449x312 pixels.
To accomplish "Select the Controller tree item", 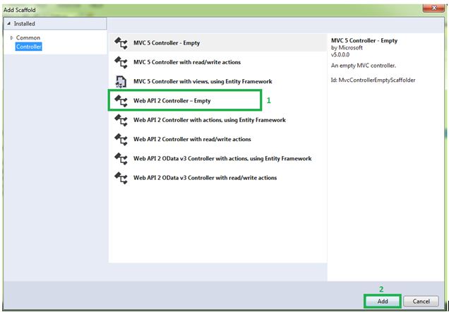I will click(29, 47).
